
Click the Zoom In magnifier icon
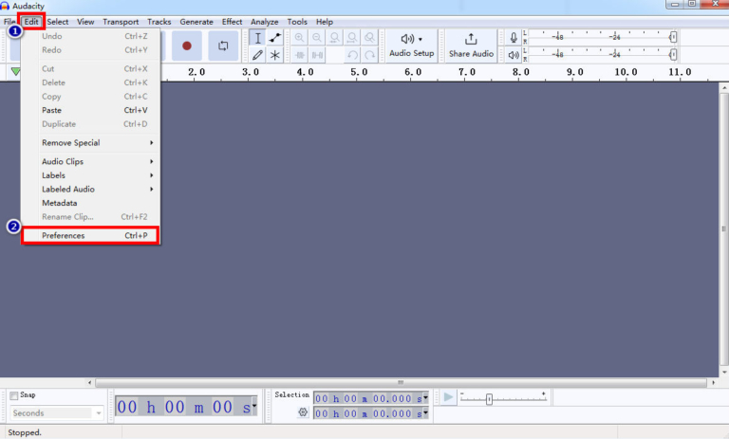coord(300,38)
